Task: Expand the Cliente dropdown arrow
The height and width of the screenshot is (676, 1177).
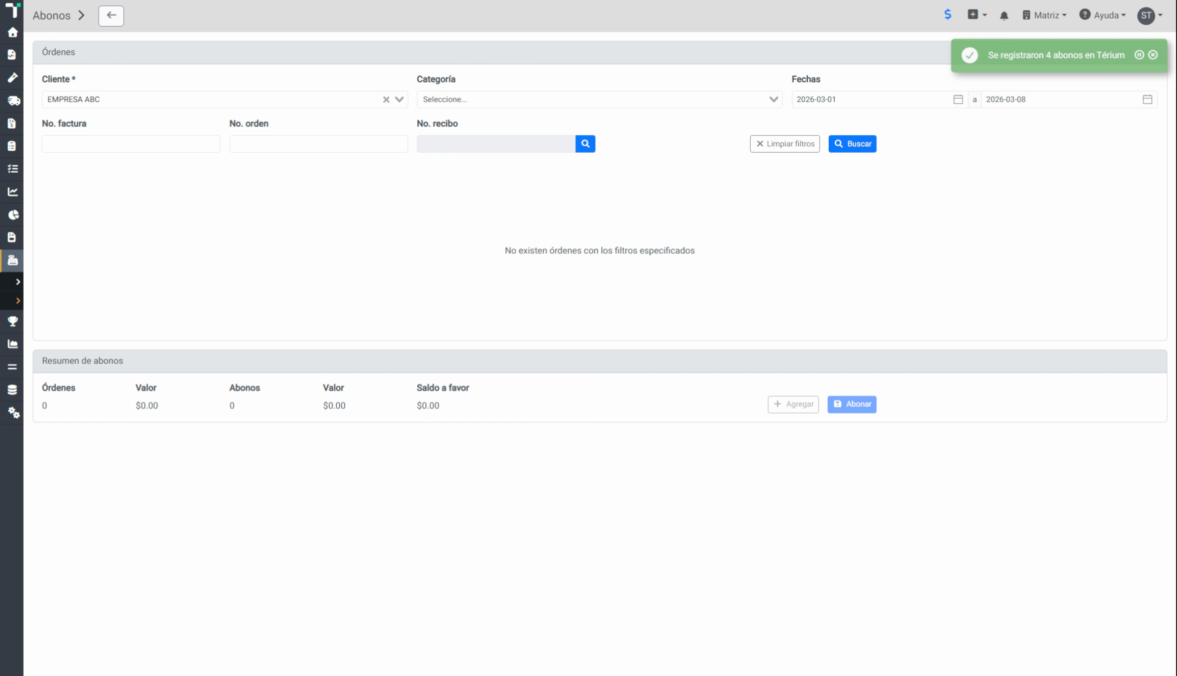Action: 399,99
